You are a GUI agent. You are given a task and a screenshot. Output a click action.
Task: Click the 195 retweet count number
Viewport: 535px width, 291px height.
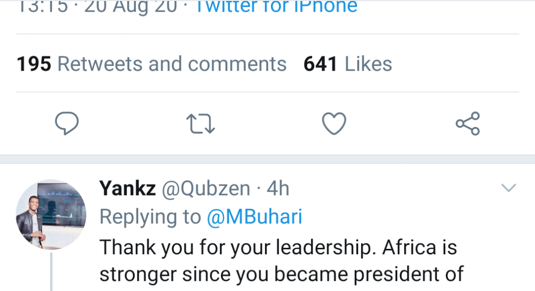coord(34,64)
